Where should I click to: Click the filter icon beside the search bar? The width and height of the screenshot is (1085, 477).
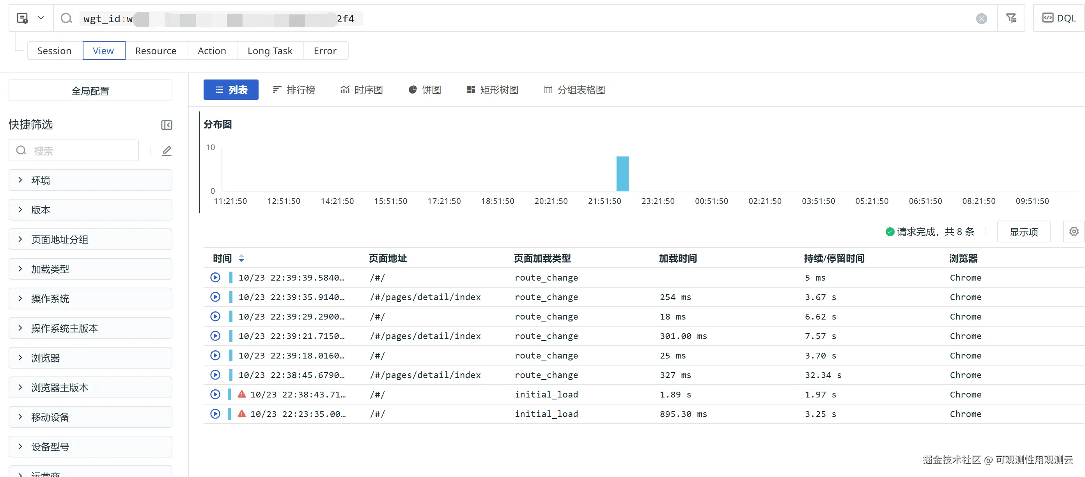pyautogui.click(x=1011, y=18)
